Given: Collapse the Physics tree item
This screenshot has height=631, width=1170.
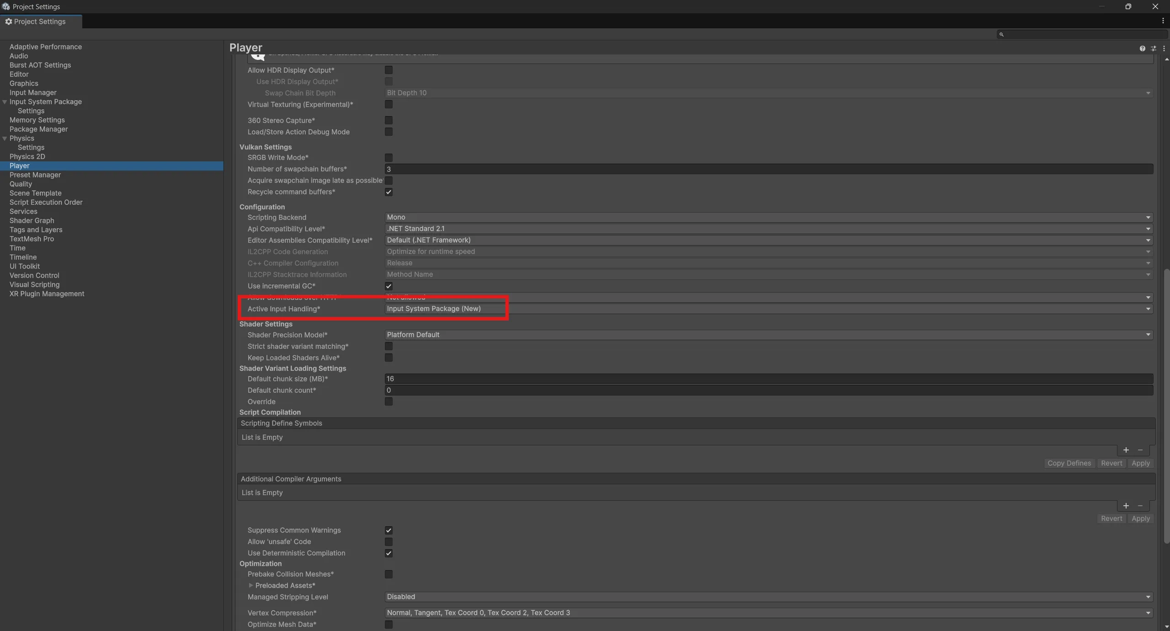Looking at the screenshot, I should pos(5,139).
